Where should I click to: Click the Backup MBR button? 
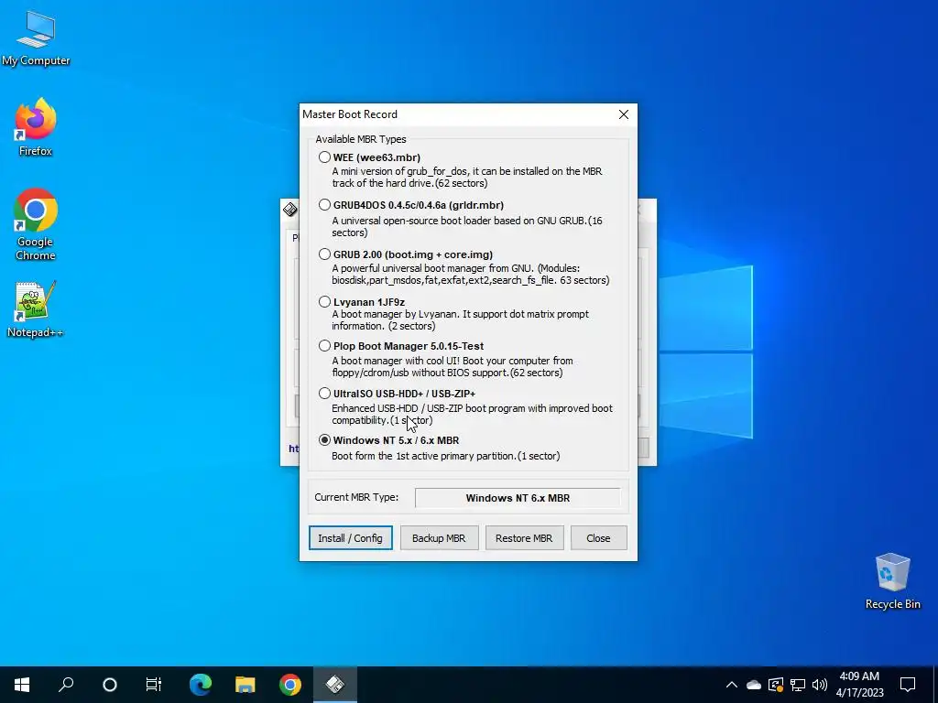(x=439, y=538)
